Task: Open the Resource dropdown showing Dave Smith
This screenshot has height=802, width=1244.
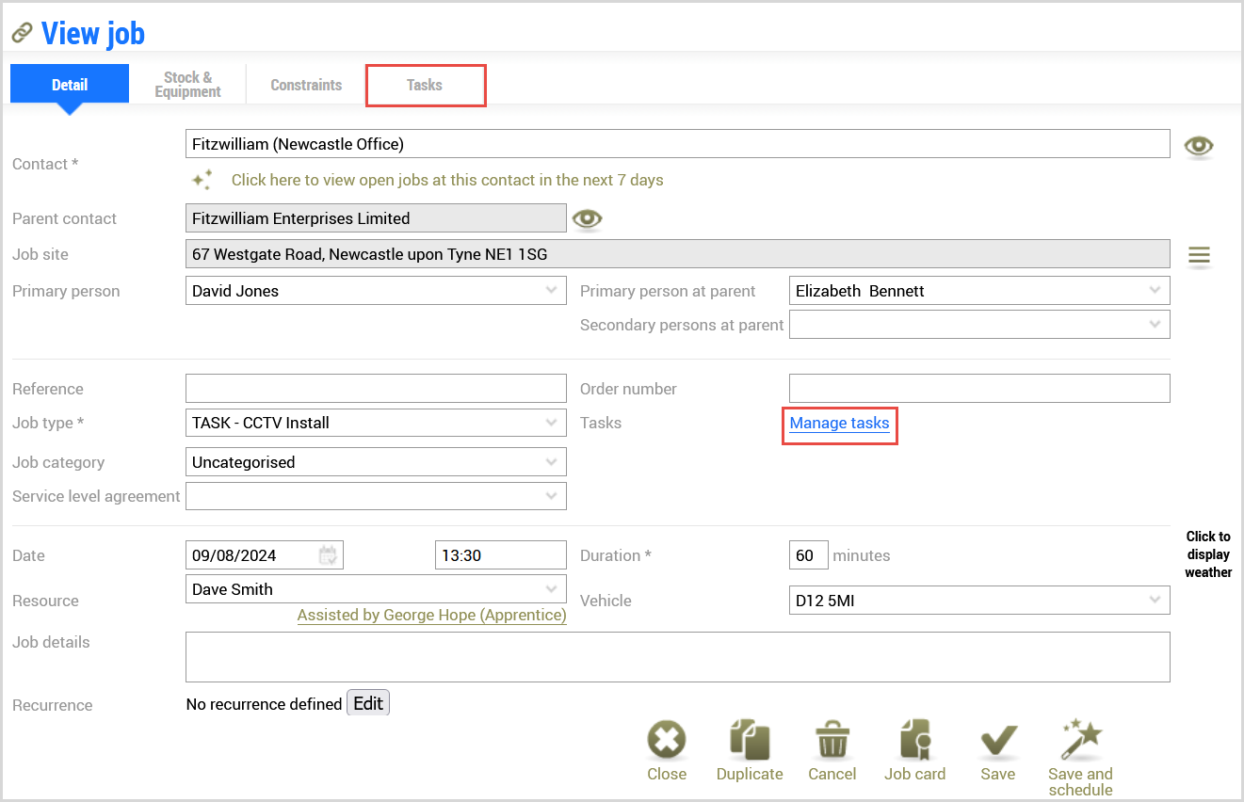Action: click(552, 589)
